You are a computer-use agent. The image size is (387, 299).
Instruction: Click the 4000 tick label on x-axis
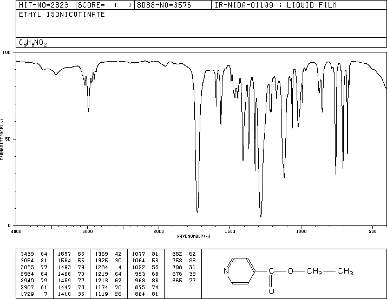click(16, 231)
